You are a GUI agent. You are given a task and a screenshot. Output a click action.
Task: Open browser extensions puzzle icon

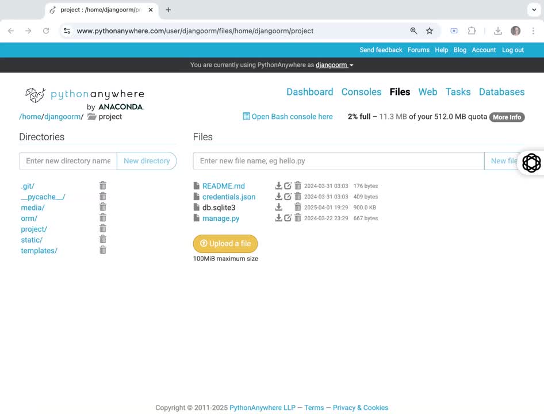point(472,31)
